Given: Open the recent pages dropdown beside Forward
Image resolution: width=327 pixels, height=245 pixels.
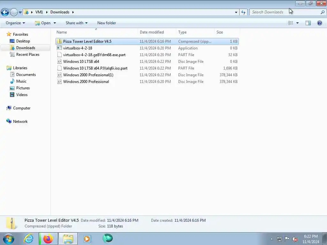Looking at the screenshot, I should coord(20,12).
